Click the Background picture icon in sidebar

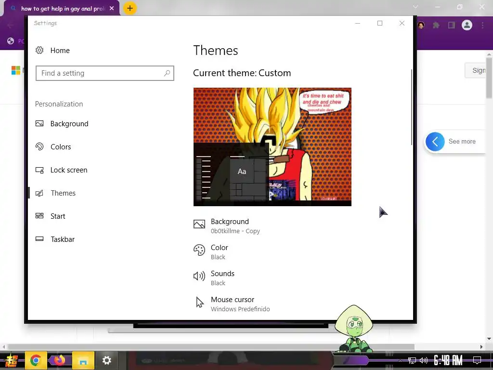(x=39, y=124)
